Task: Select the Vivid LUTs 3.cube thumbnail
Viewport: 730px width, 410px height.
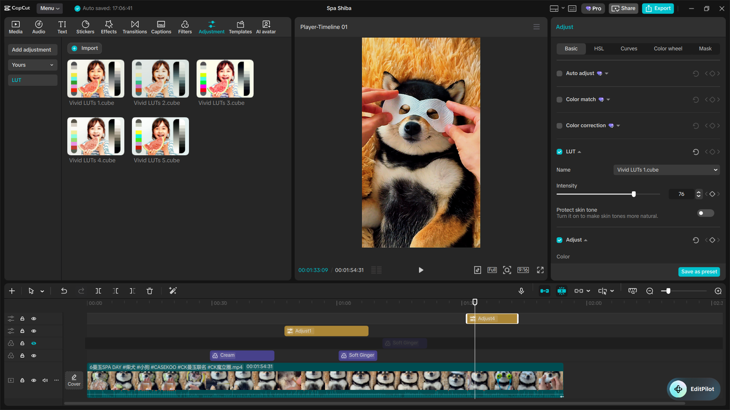Action: pos(224,78)
